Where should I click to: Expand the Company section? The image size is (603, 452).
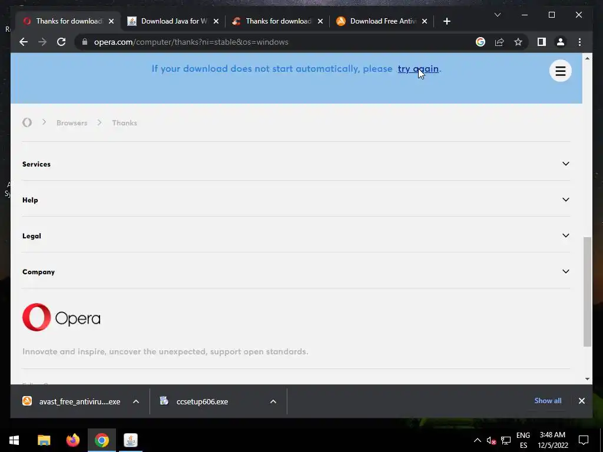click(x=296, y=271)
